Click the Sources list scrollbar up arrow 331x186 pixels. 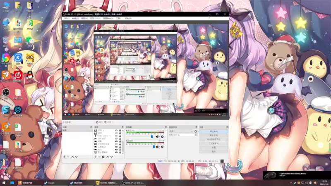123,130
